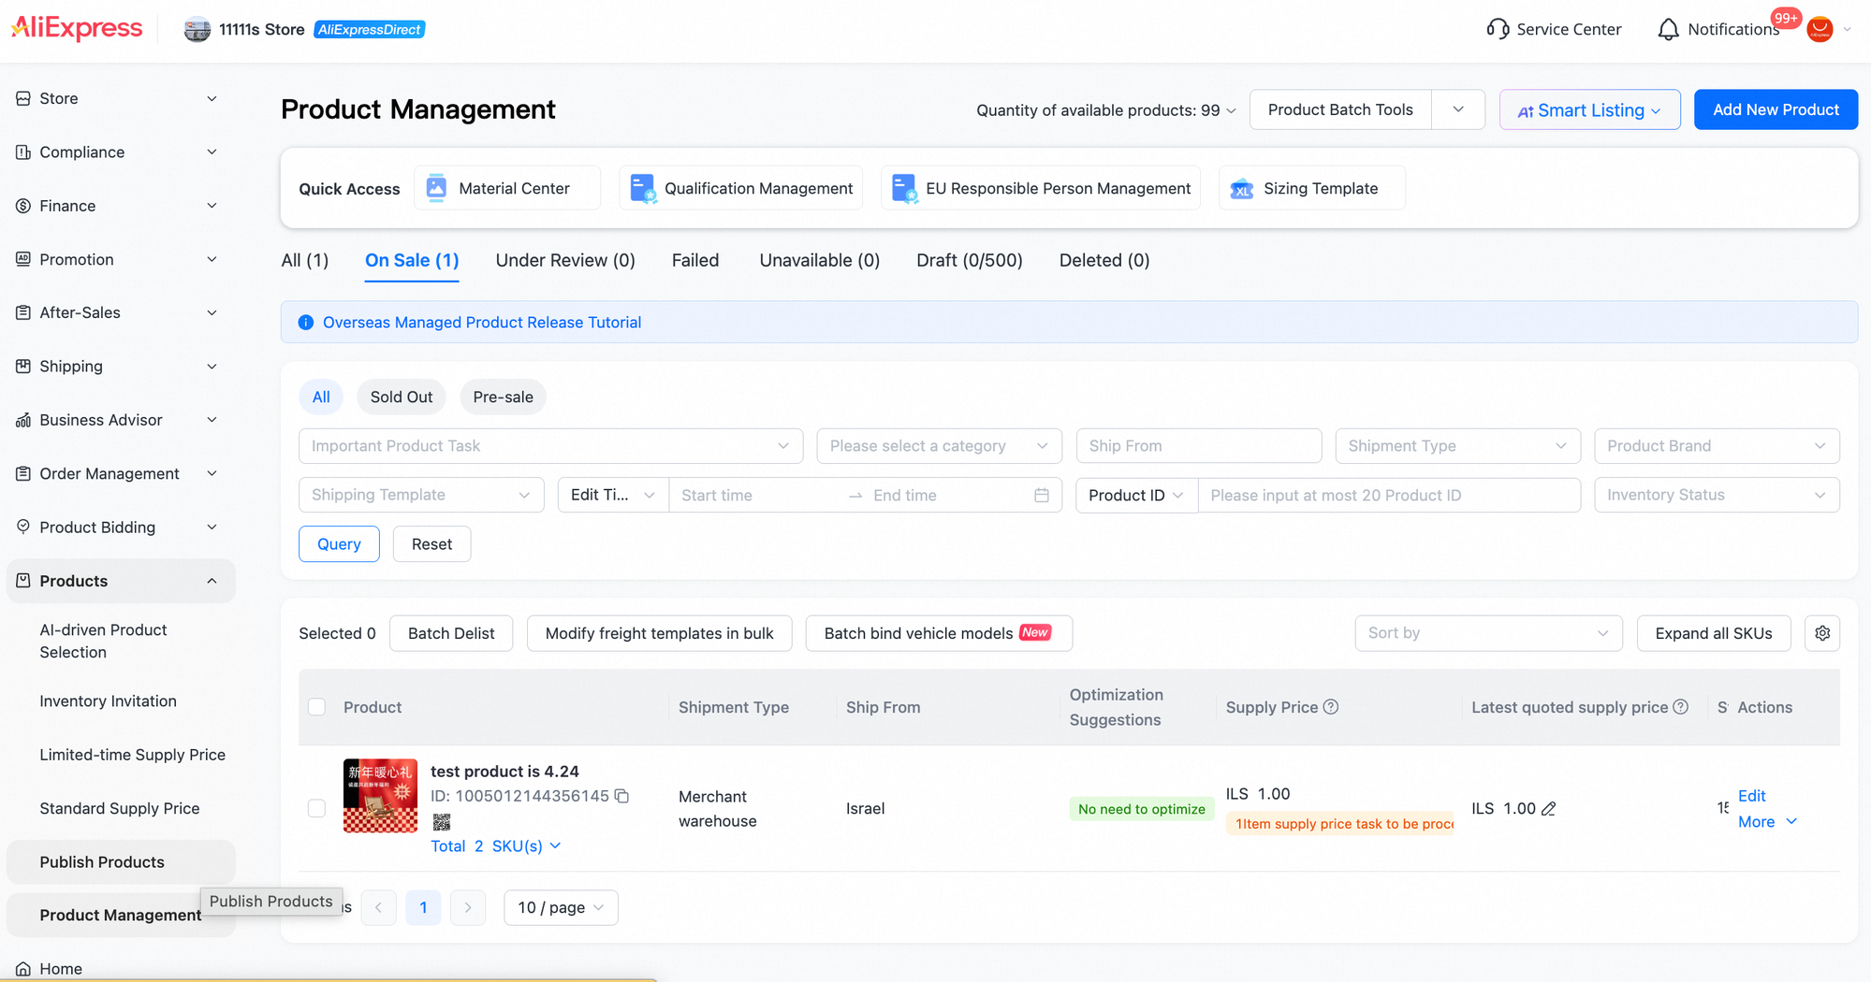Select all products with the header checkbox
This screenshot has height=982, width=1871.
pos(317,707)
